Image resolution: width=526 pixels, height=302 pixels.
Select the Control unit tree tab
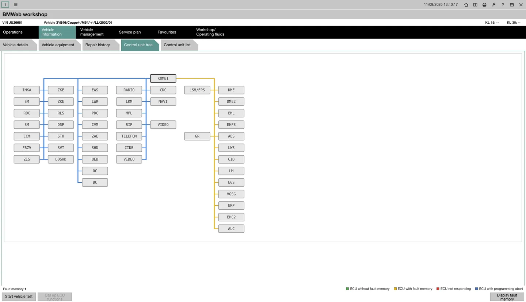[x=140, y=45]
